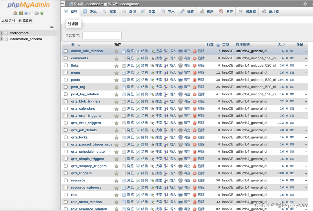Click the 包含文字 filter text field
Screen dimensions: 313x211
point(102,35)
